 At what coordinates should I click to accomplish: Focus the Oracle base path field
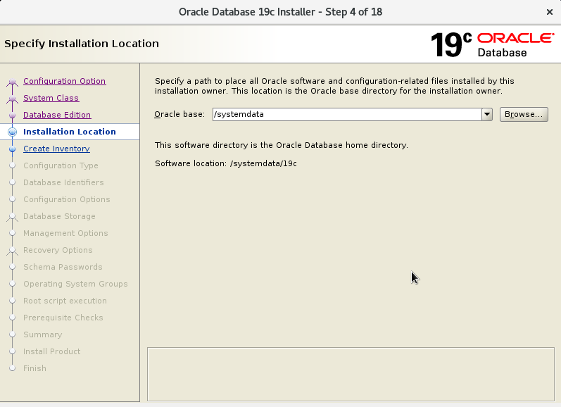(347, 114)
